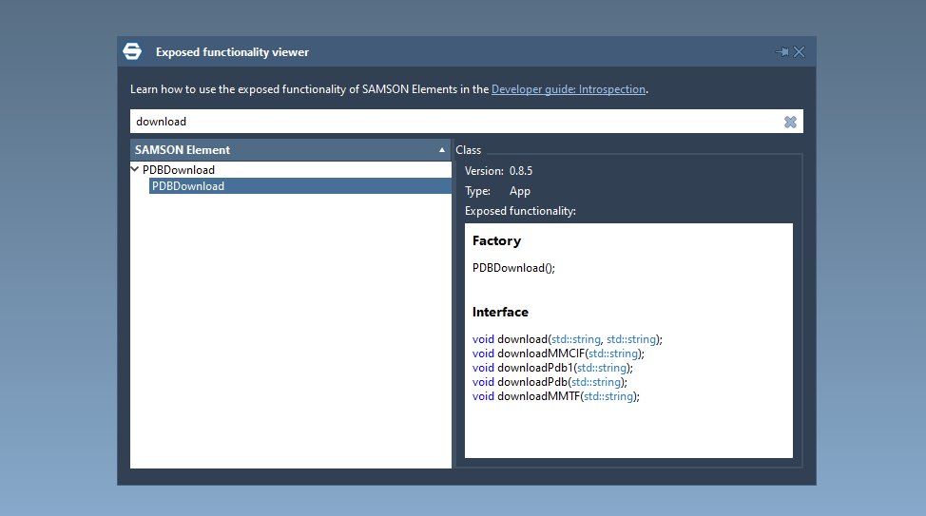The width and height of the screenshot is (926, 516).
Task: Click the sort arrow in column header
Action: (442, 150)
